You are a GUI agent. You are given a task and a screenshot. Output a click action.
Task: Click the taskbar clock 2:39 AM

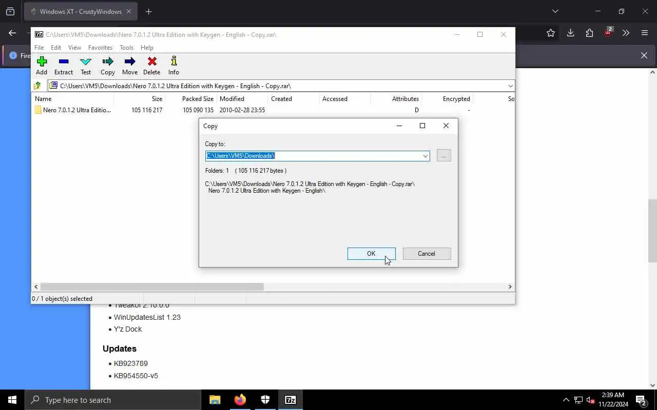(x=613, y=395)
